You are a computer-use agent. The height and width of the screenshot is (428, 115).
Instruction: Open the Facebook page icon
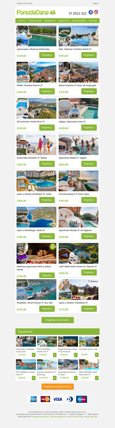pyautogui.click(x=91, y=12)
